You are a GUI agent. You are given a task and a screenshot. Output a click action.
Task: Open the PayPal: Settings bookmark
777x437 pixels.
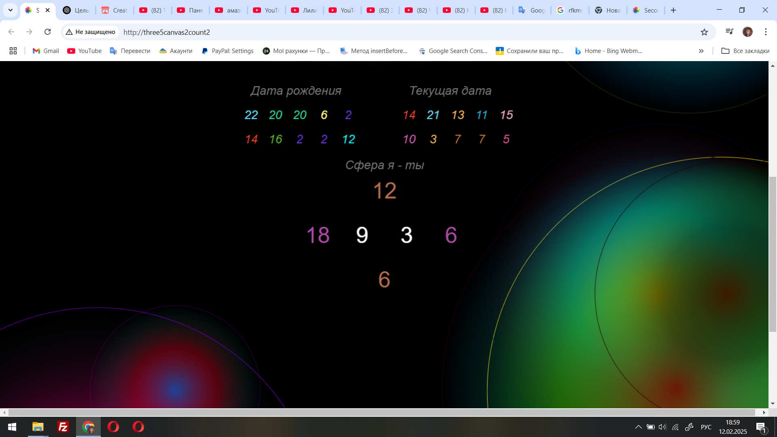(x=227, y=51)
